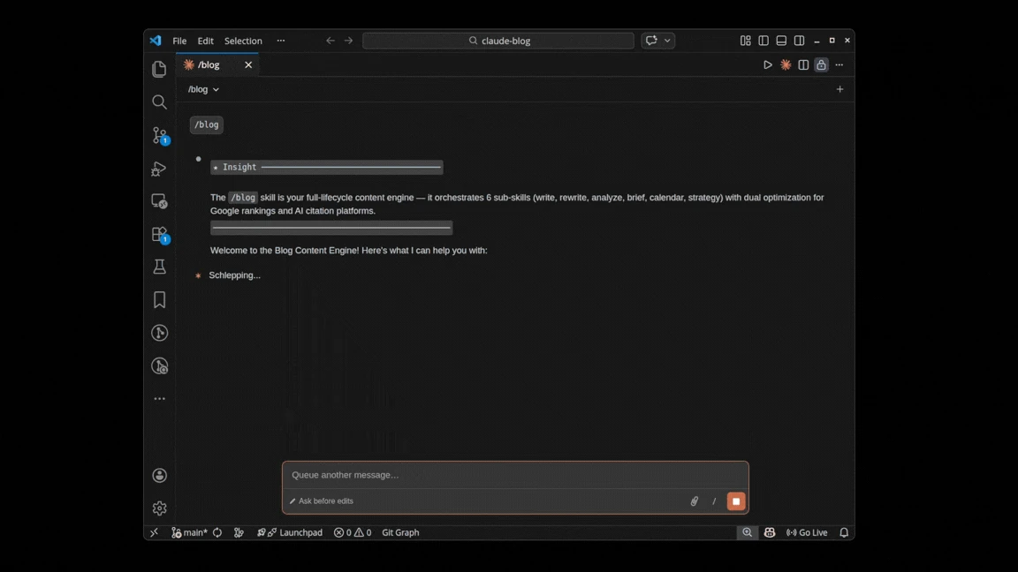Open the Selection menu
Image resolution: width=1018 pixels, height=572 pixels.
coord(243,41)
